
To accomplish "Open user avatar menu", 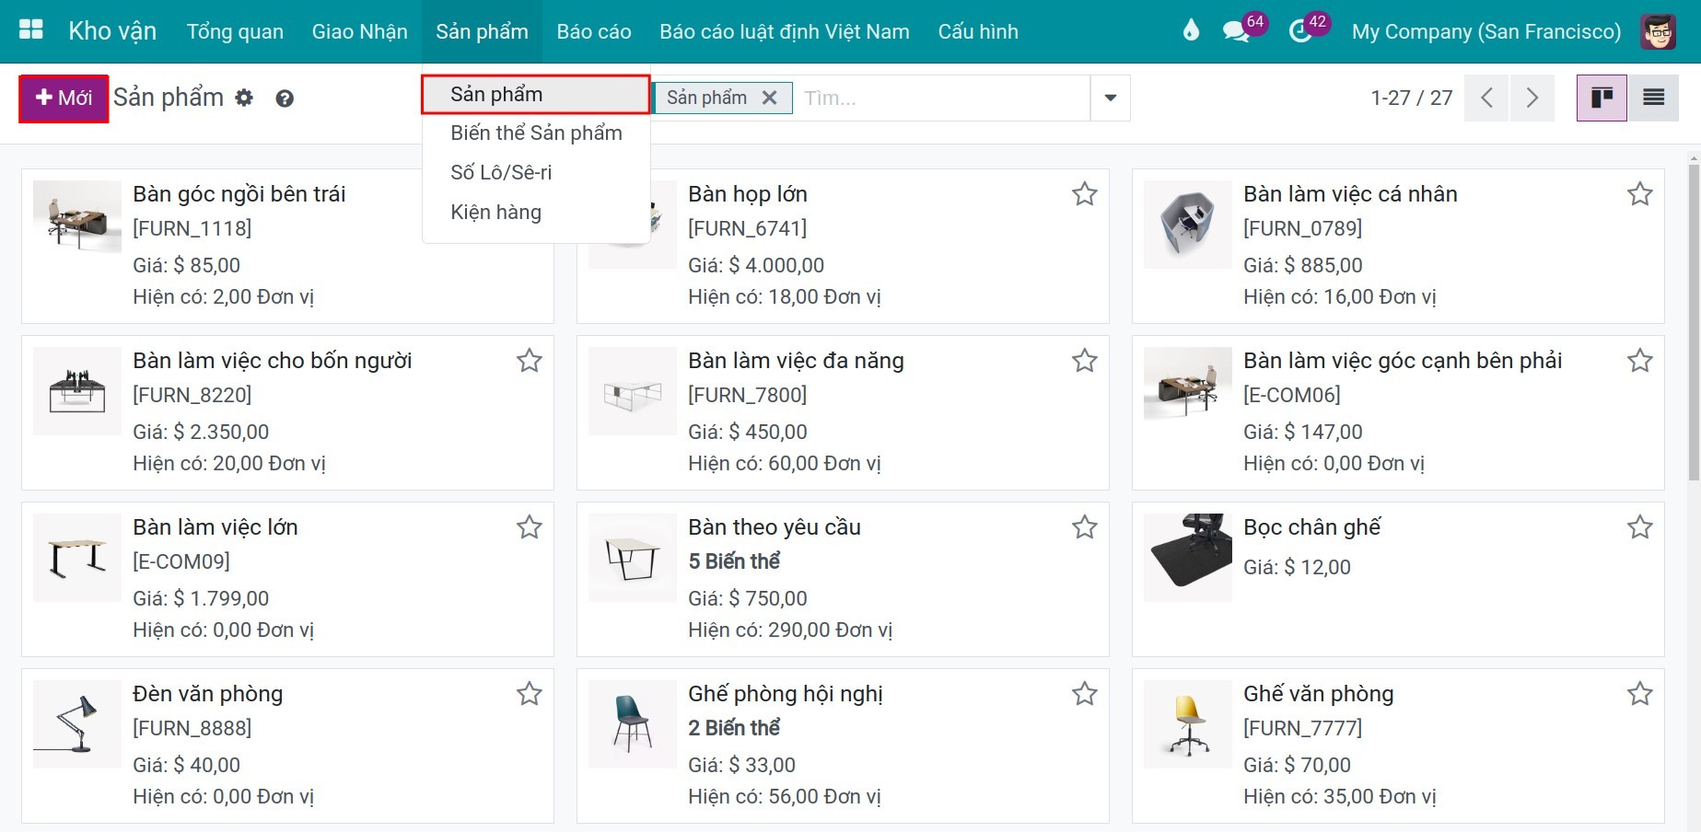I will tap(1658, 31).
